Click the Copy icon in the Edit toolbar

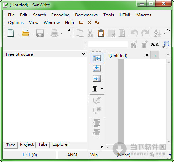click(x=80, y=33)
